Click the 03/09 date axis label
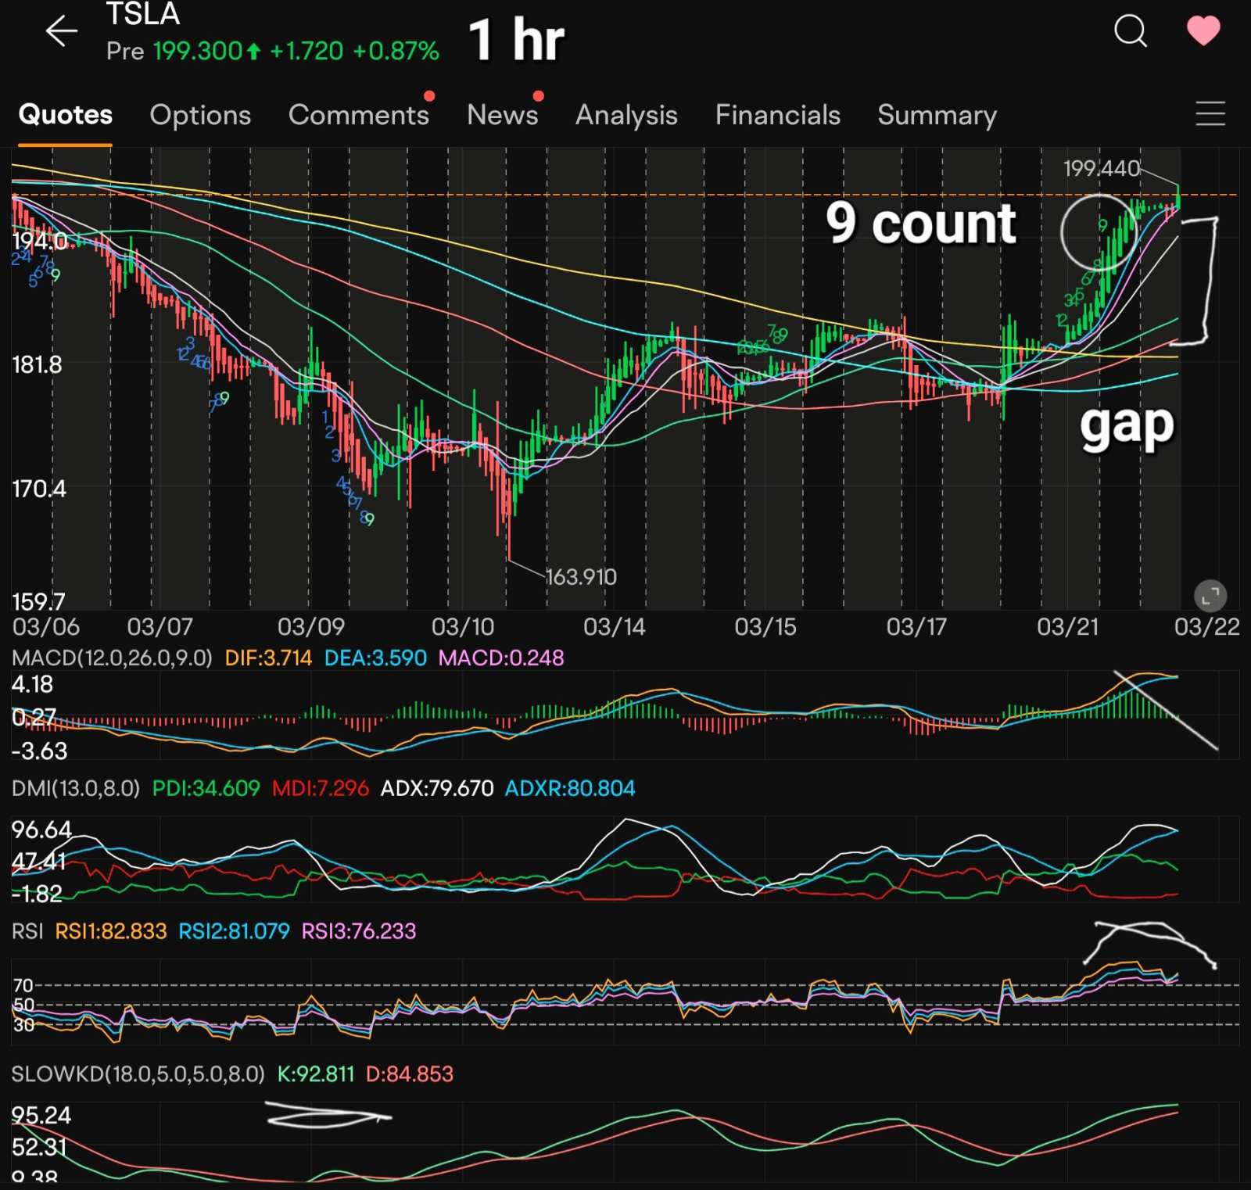The width and height of the screenshot is (1251, 1190). coord(311,627)
